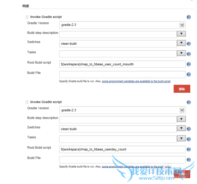197x184 pixels.
Task: Grab drag handle of first Invoke Gradle script
Action: tap(27, 17)
